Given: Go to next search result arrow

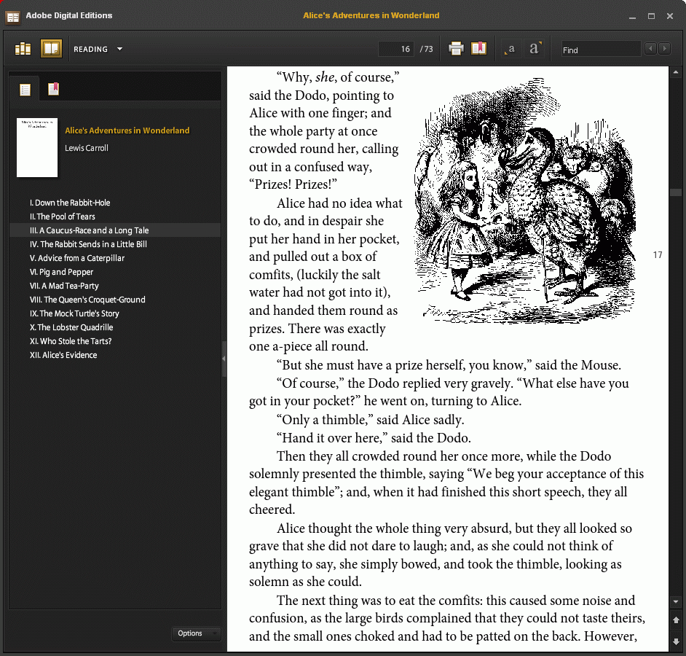Looking at the screenshot, I should tap(665, 49).
